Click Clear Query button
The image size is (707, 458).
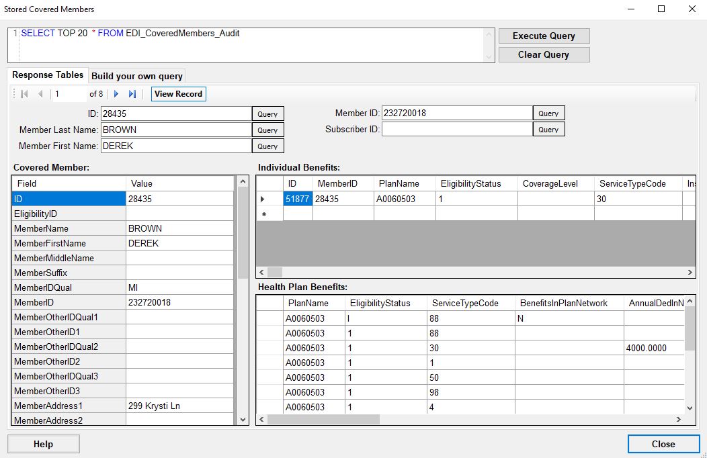click(544, 54)
